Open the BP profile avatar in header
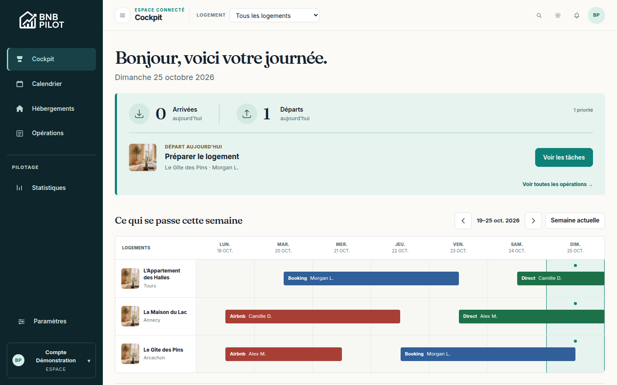 [596, 15]
